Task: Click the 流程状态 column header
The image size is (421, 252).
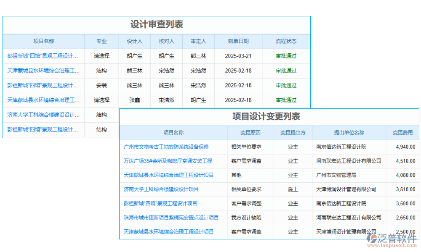Action: pos(286,41)
